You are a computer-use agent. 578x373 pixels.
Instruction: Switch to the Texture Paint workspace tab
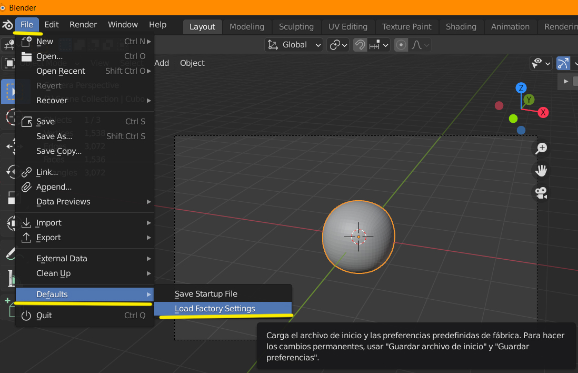pos(406,27)
